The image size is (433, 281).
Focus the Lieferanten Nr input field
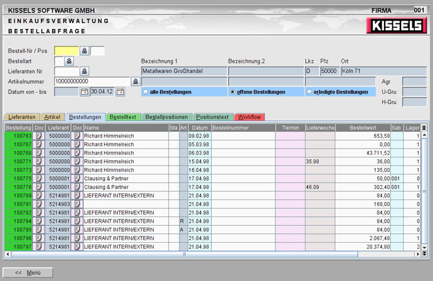tap(67, 72)
